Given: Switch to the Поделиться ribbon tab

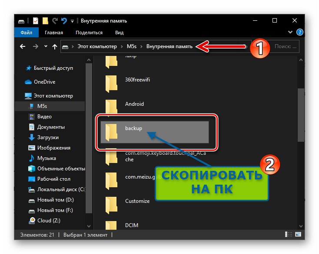Looking at the screenshot, I should (89, 33).
